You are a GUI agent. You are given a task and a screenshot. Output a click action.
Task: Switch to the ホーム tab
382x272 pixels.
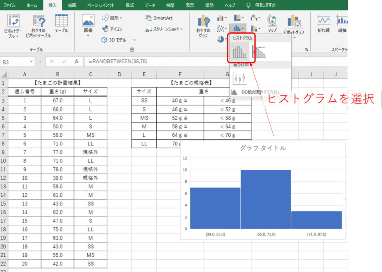(32, 5)
